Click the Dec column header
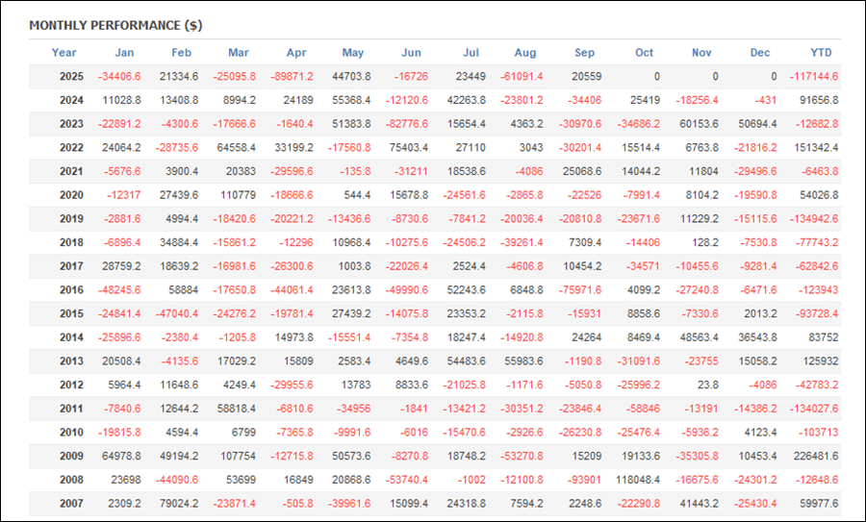The height and width of the screenshot is (522, 866). 759,53
